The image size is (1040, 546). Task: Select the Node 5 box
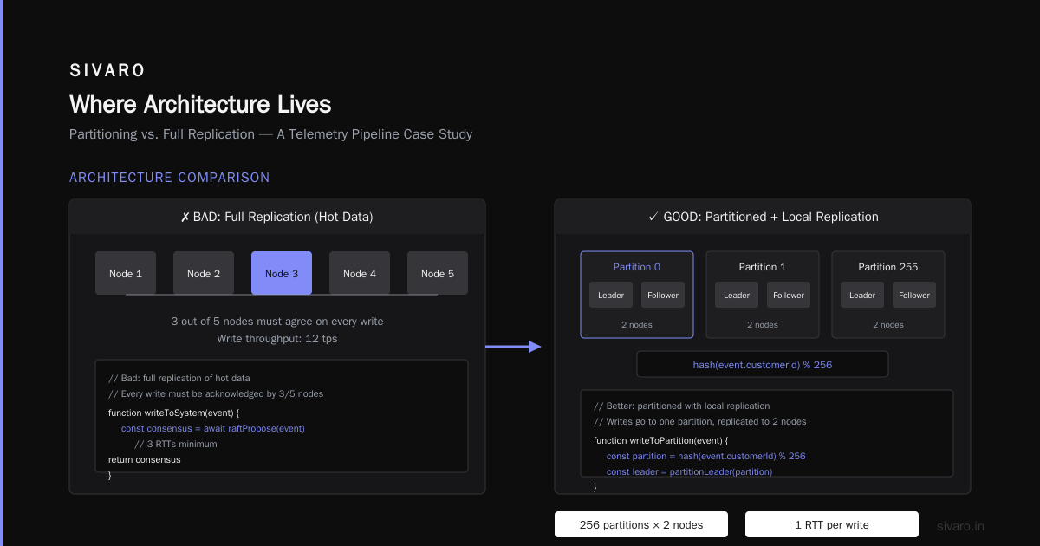(x=438, y=273)
